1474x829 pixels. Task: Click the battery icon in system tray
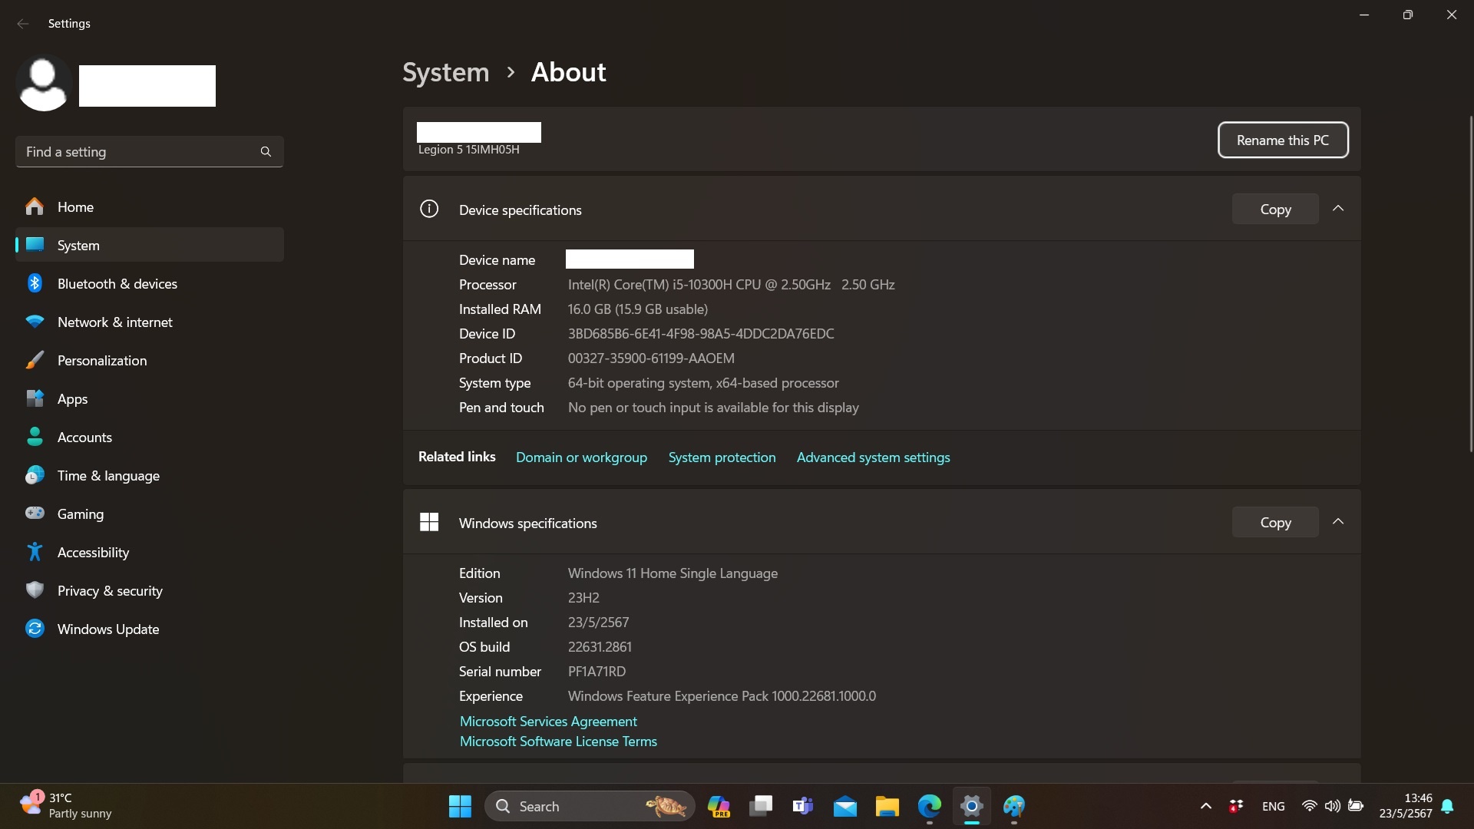(x=1356, y=806)
